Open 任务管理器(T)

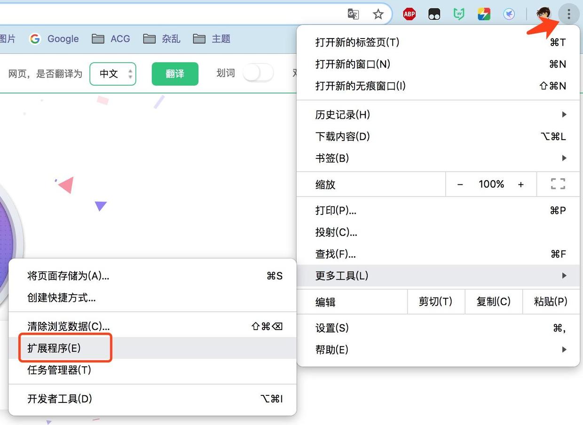(x=153, y=370)
